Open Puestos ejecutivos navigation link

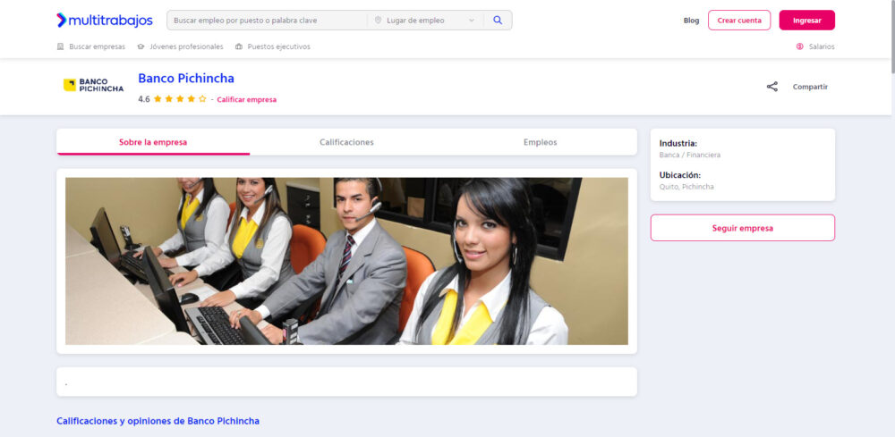278,46
